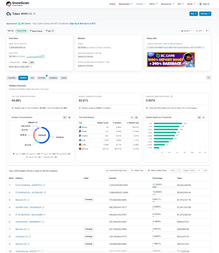Click Download Page Data button
219x253 pixels.
(x=116, y=170)
